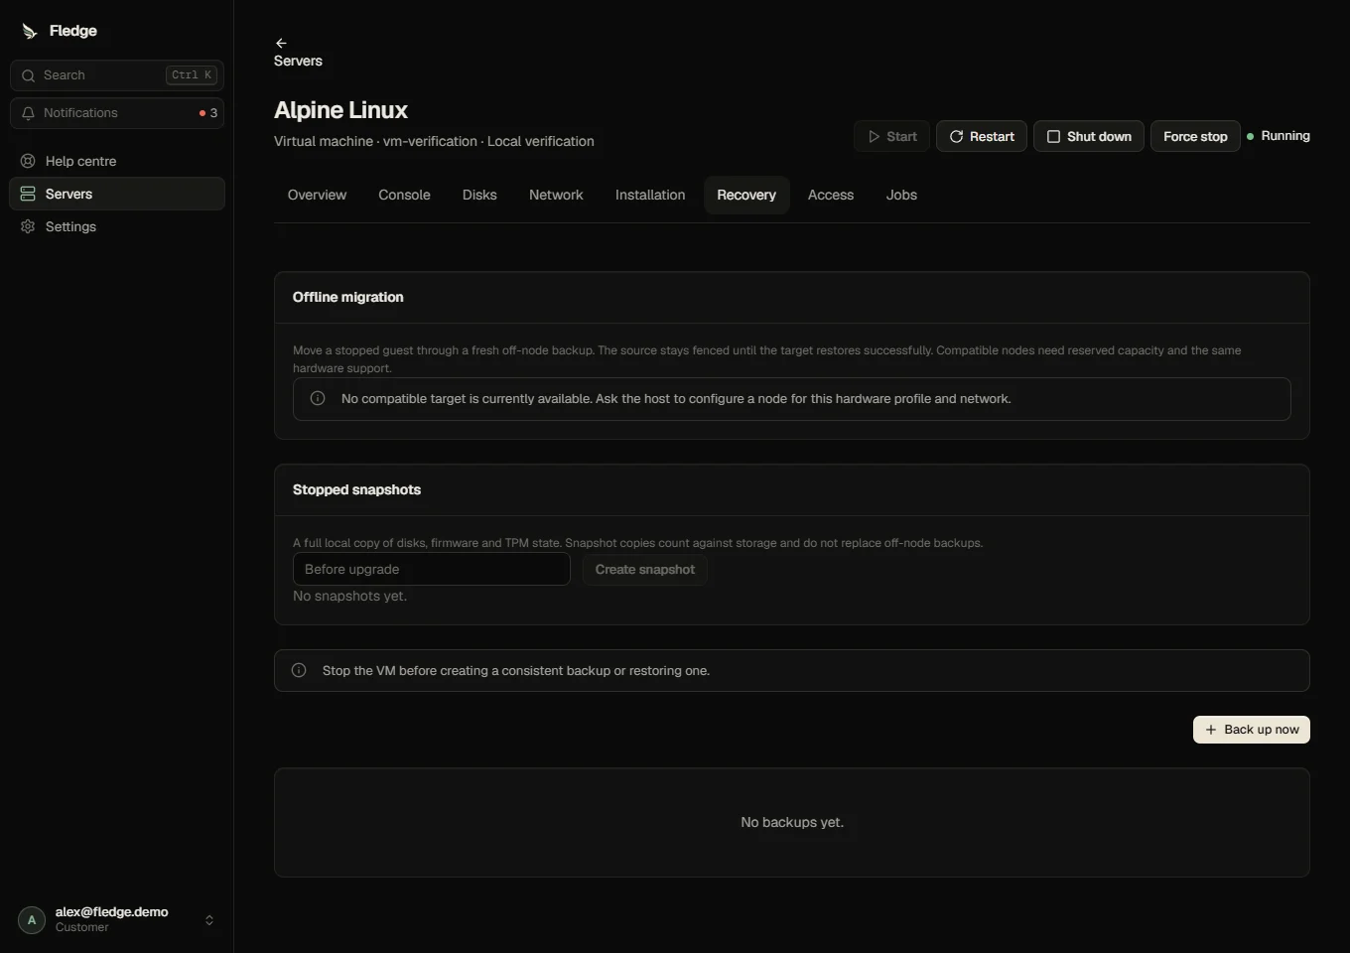Click the Fledge bird logo icon
The height and width of the screenshot is (953, 1350).
click(x=30, y=32)
